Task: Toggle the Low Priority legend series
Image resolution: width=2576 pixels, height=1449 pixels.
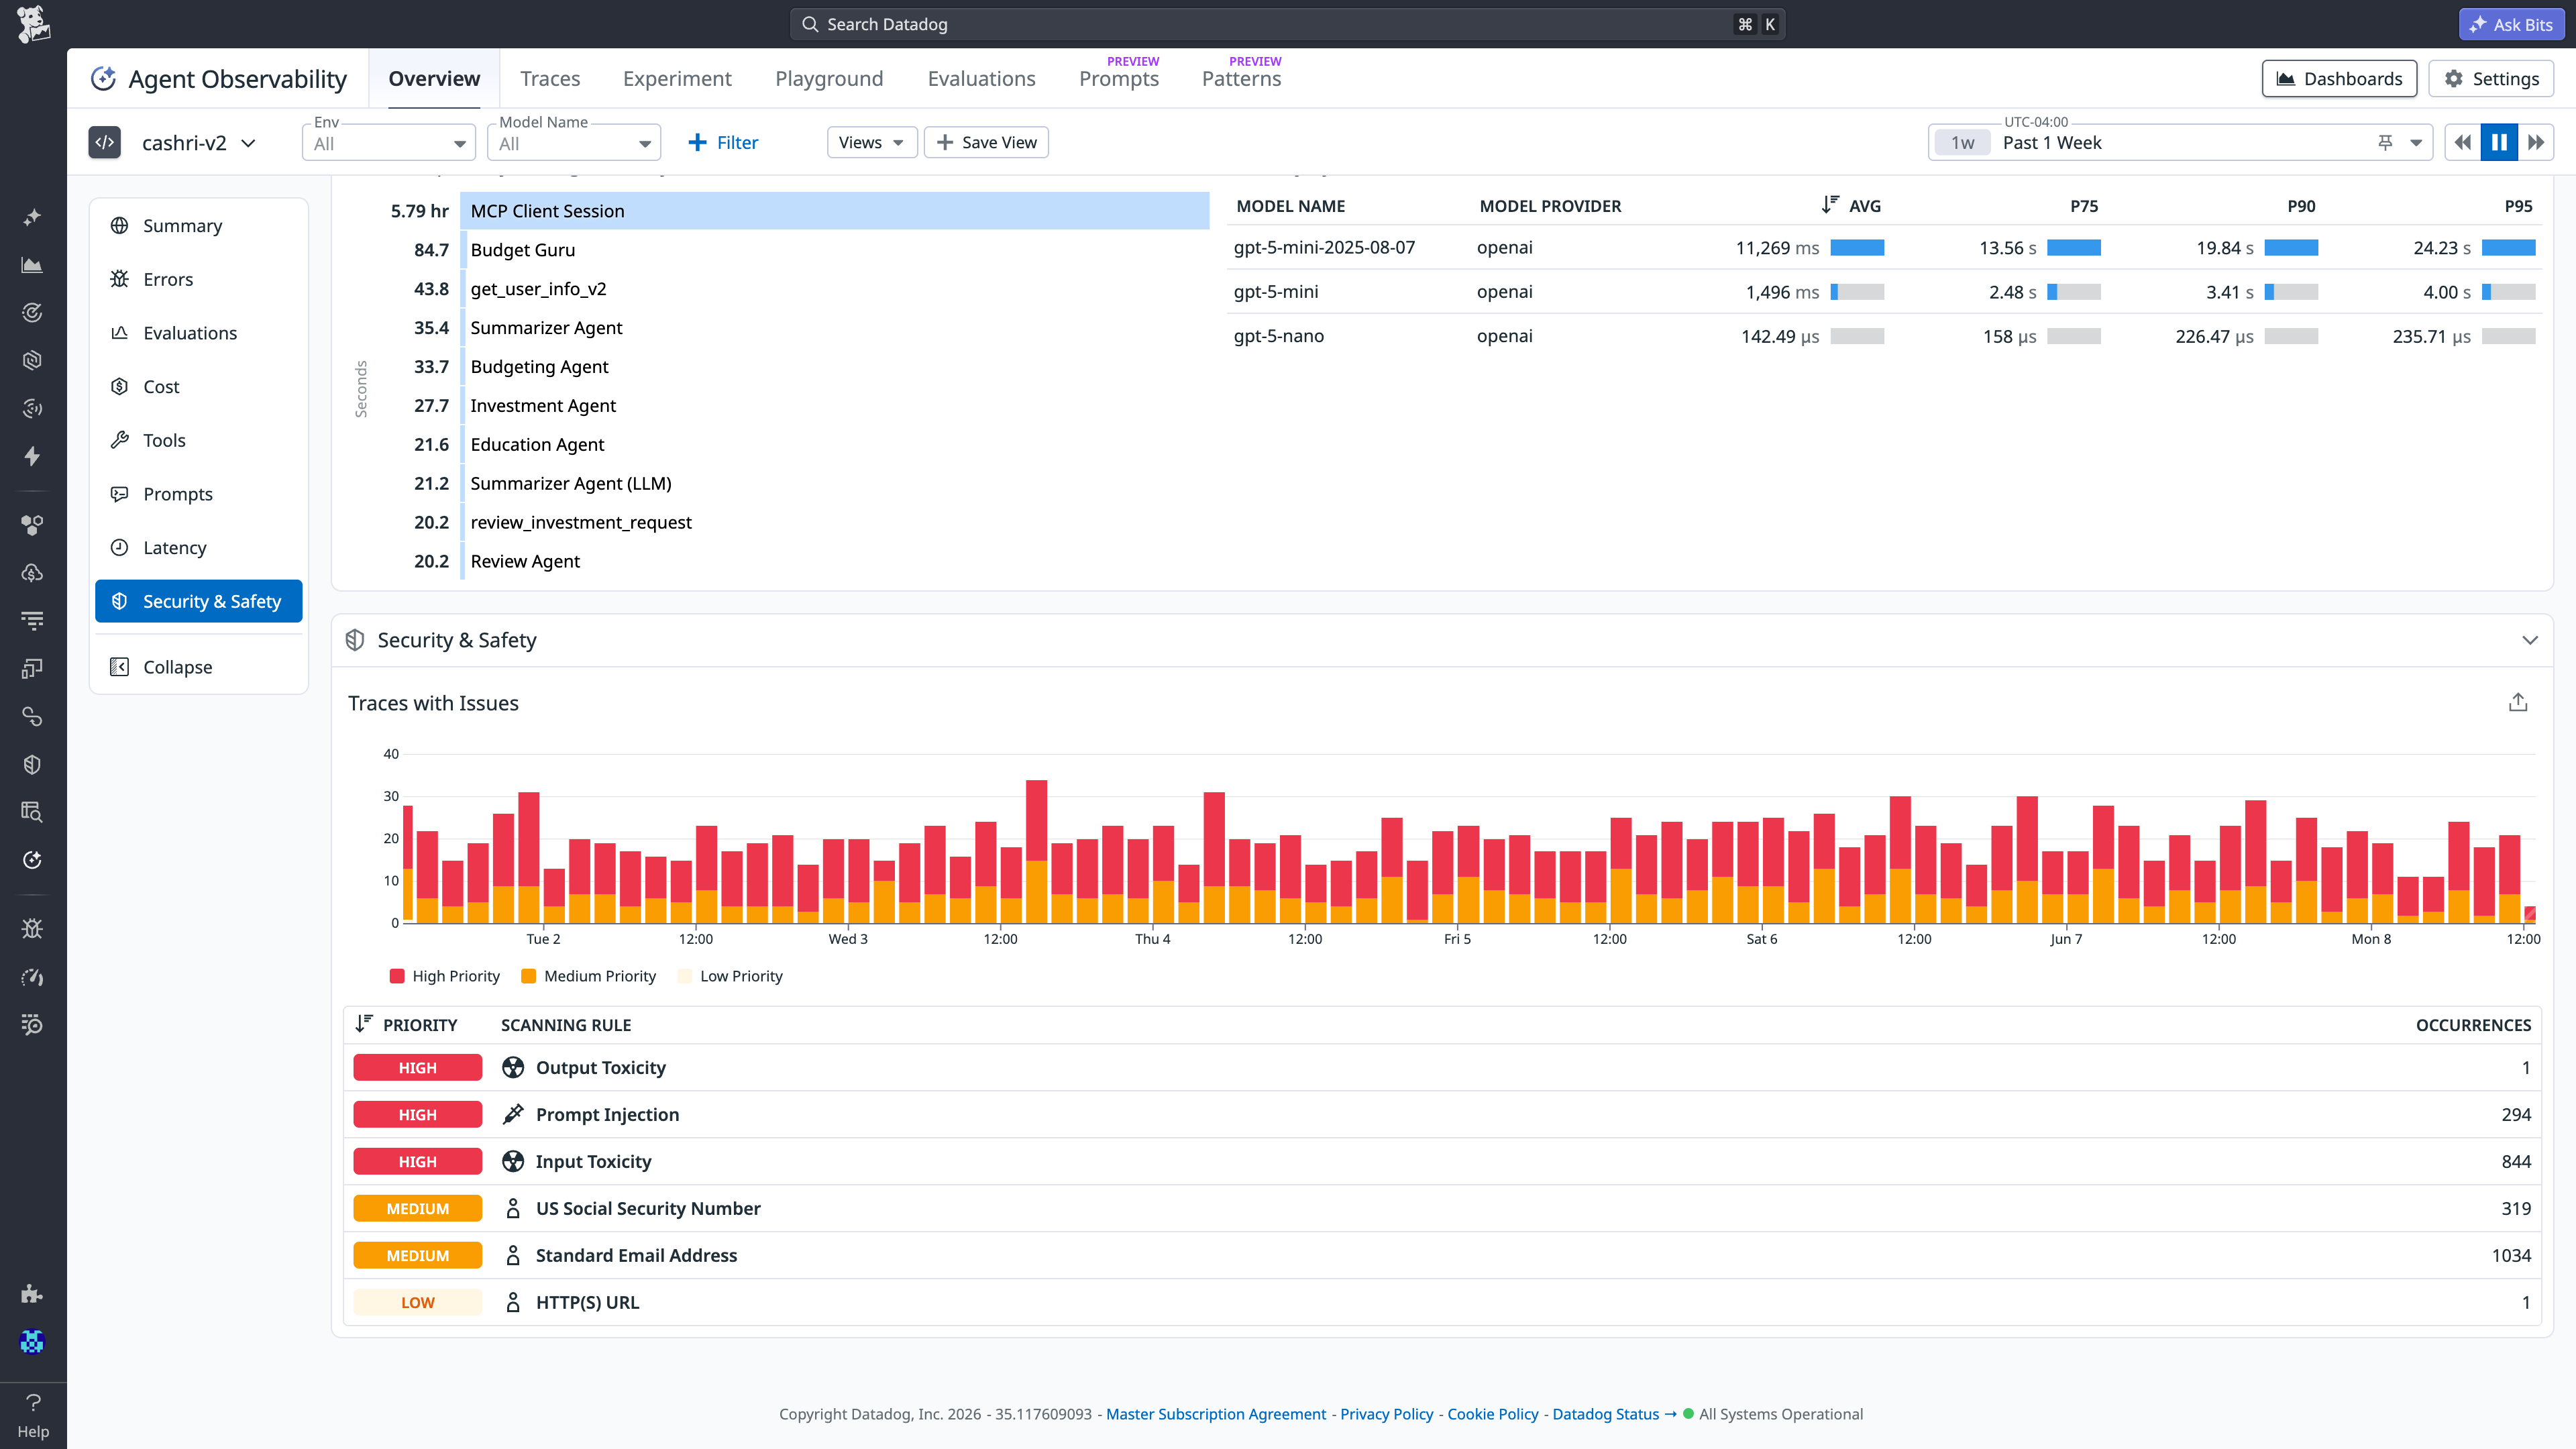Action: click(x=730, y=976)
